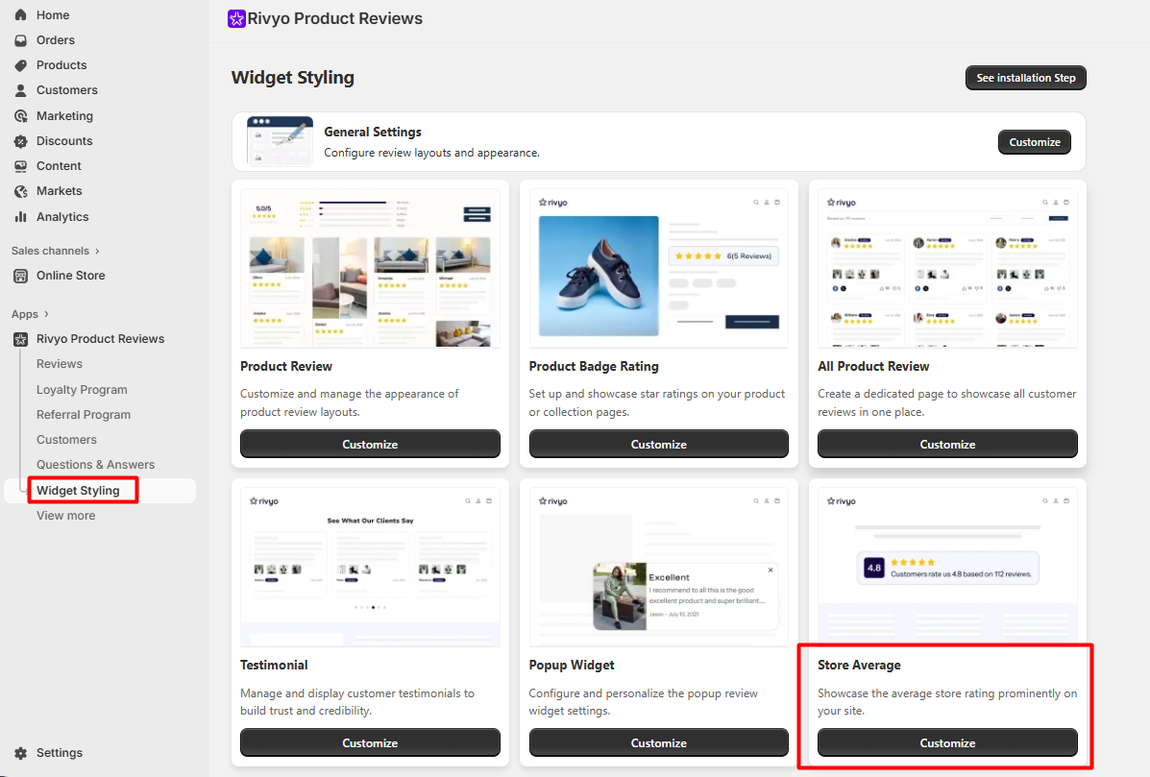Viewport: 1150px width, 777px height.
Task: Click the purple Rivyo logo in header
Action: pyautogui.click(x=236, y=18)
